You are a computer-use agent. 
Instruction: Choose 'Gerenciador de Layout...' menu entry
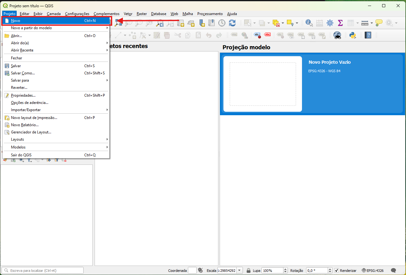pyautogui.click(x=56, y=132)
